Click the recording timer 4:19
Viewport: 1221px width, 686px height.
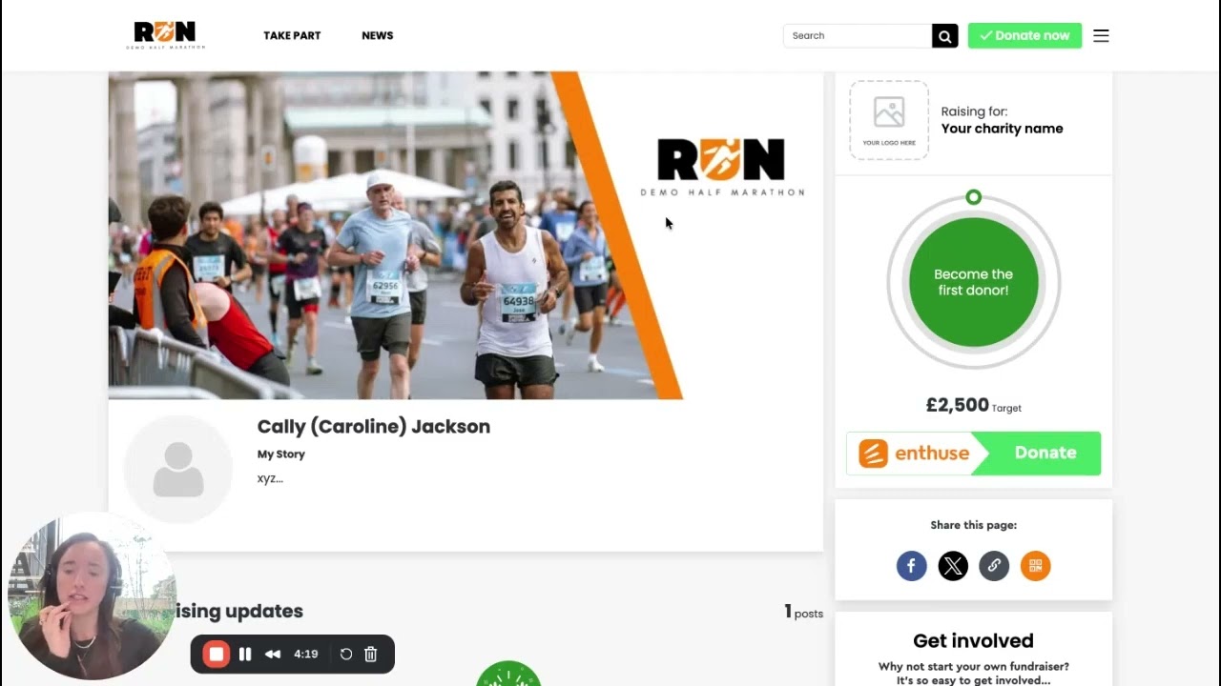click(305, 655)
